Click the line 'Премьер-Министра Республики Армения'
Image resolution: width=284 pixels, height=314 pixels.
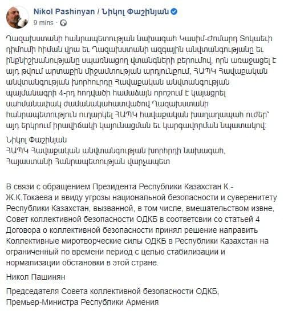click(82, 302)
